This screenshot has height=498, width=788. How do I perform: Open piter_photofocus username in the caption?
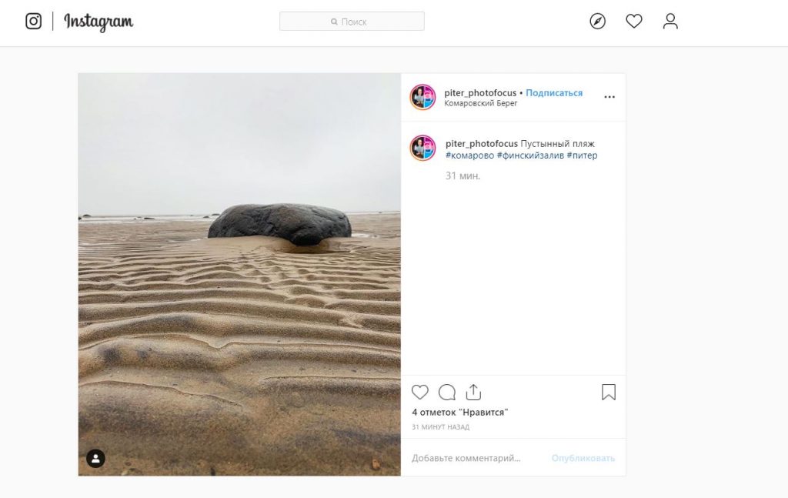point(482,143)
